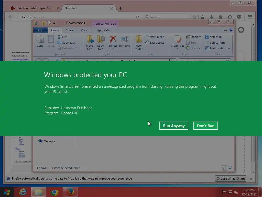Click History in the Open group
This screenshot has width=262, height=197.
pyautogui.click(x=193, y=48)
